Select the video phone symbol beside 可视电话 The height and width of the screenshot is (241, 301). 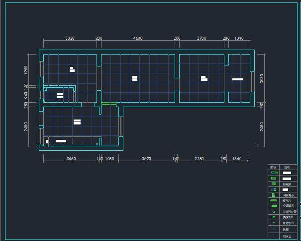pyautogui.click(x=274, y=195)
